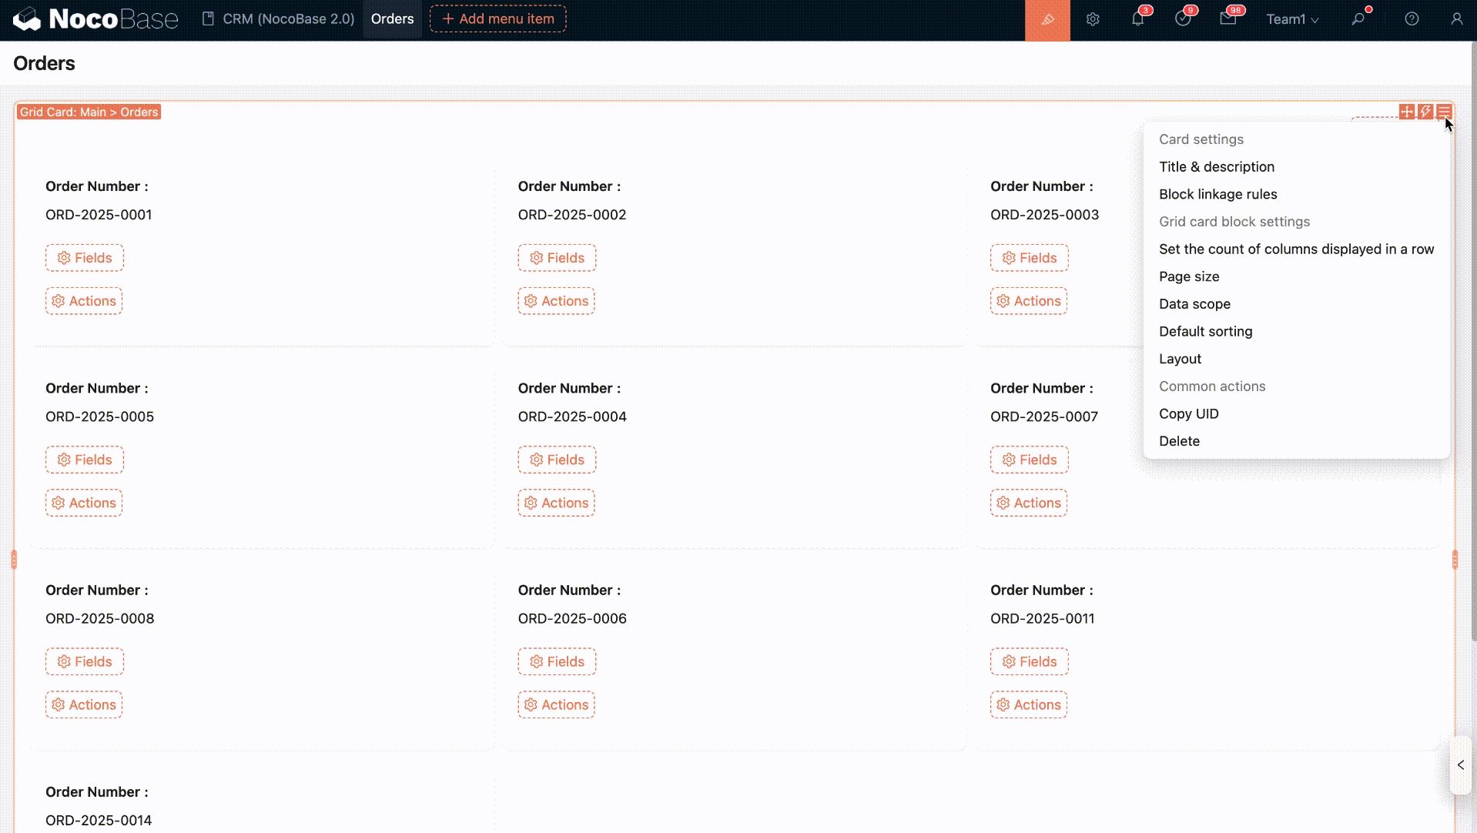Click Actions button under ORD-2025-0004
This screenshot has width=1477, height=833.
(556, 503)
